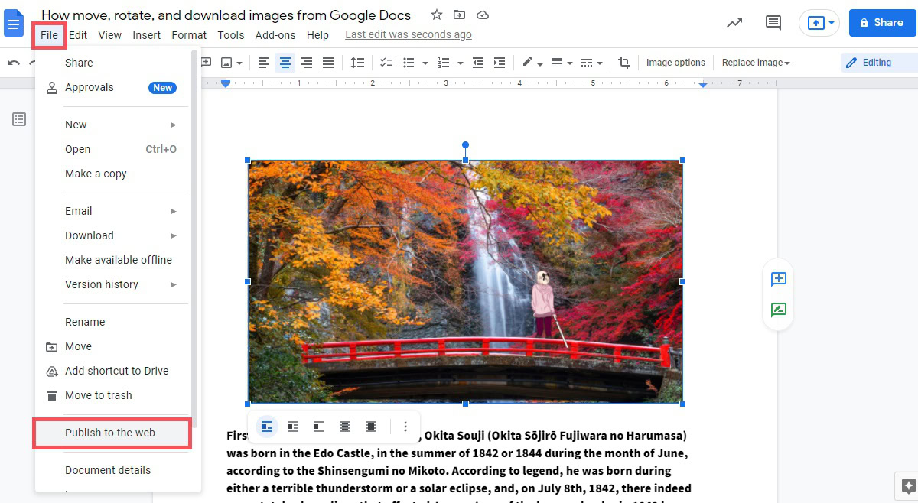Open the Tools menu

coord(231,35)
